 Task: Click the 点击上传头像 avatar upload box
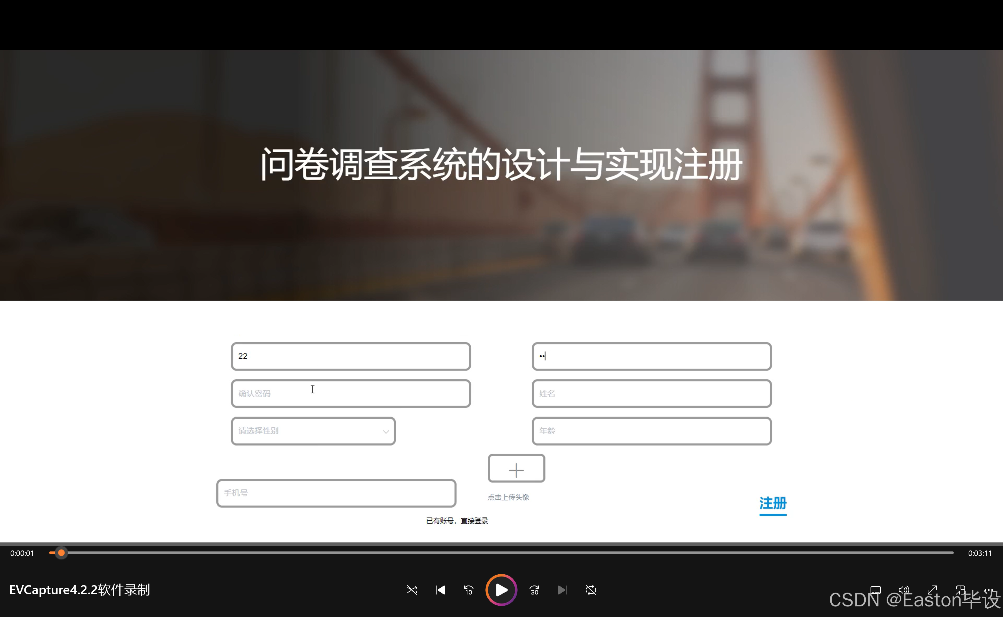516,469
